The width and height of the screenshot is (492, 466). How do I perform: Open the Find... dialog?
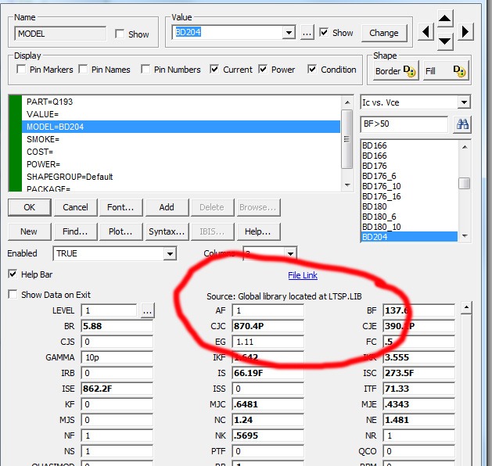tap(75, 231)
